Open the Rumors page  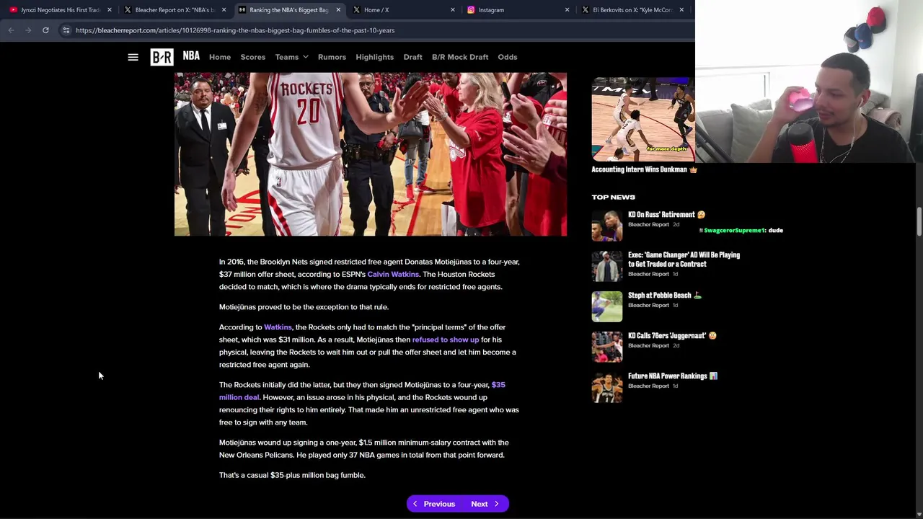coord(332,57)
